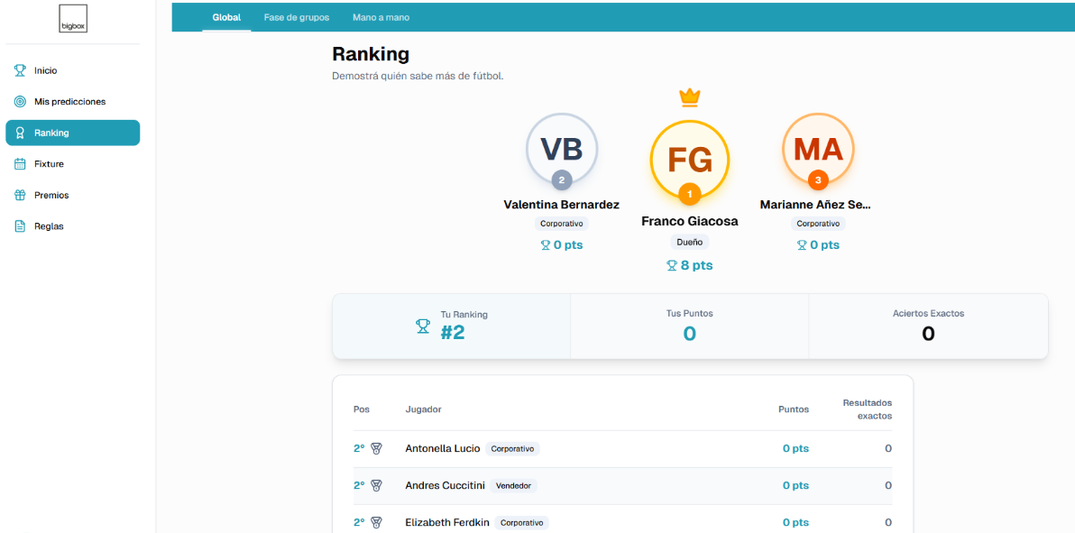Click Valentina Bernardez's VB avatar

561,148
